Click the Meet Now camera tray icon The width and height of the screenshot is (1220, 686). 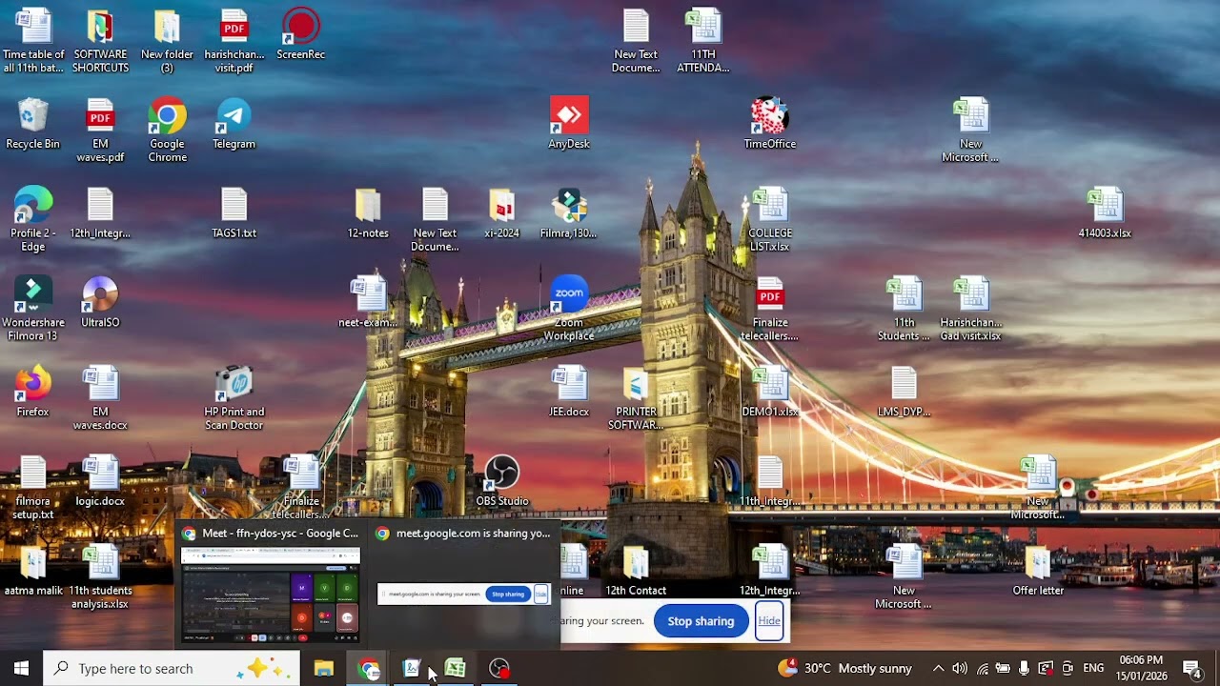click(1067, 669)
